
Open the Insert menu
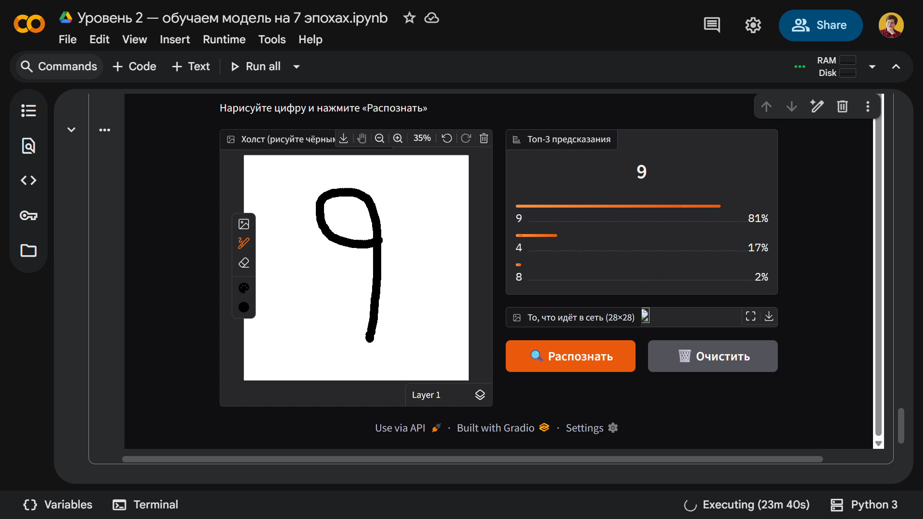click(175, 39)
